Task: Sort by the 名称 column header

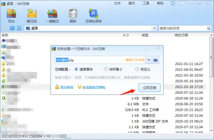Action: point(5,35)
